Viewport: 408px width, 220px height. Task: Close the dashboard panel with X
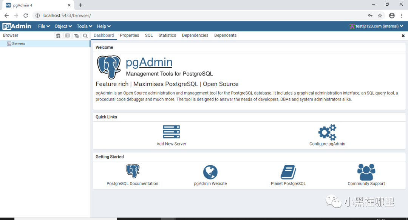(403, 36)
